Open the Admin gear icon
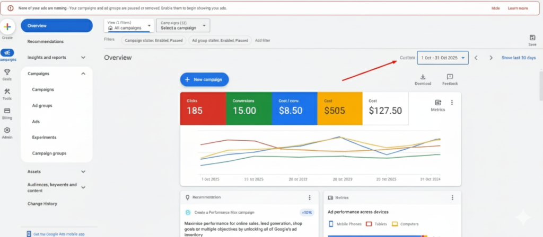The height and width of the screenshot is (237, 543). pyautogui.click(x=7, y=131)
